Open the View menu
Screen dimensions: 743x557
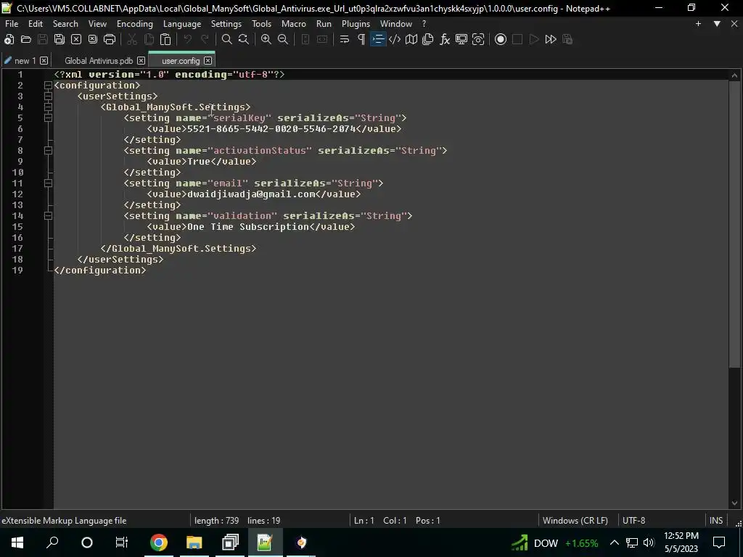97,24
